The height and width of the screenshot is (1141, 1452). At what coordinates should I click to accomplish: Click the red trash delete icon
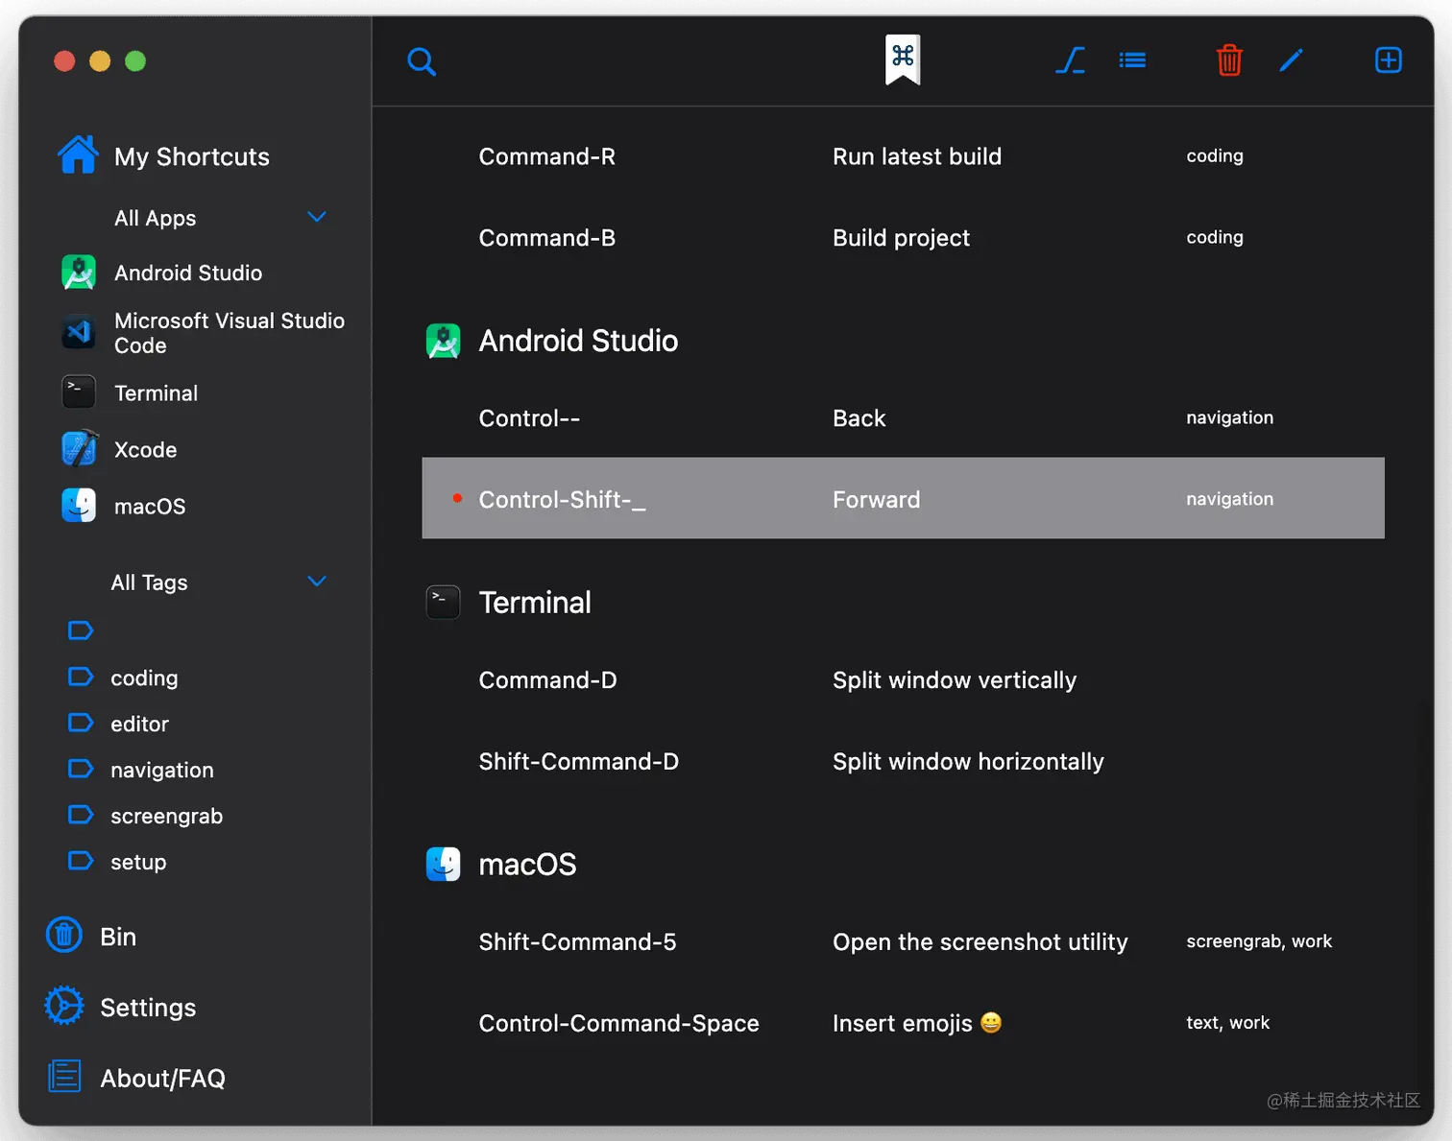click(1229, 60)
